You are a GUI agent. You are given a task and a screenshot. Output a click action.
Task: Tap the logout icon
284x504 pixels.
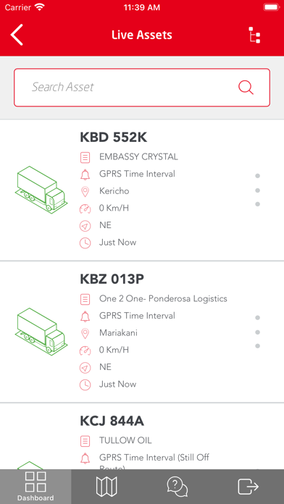point(248,487)
